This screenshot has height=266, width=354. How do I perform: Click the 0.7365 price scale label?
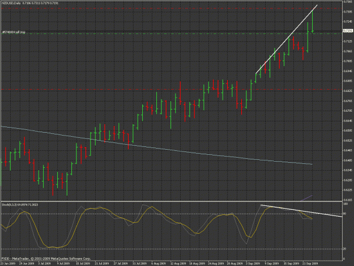click(348, 2)
